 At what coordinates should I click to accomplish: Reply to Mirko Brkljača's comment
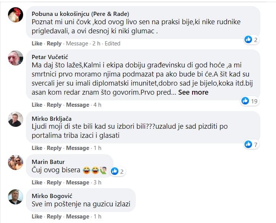pos(54,148)
